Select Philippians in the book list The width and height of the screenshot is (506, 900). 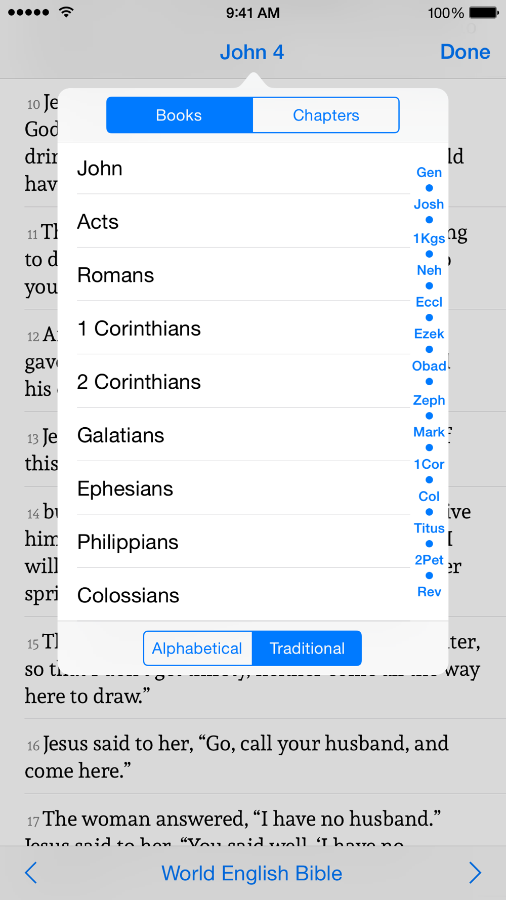[243, 542]
